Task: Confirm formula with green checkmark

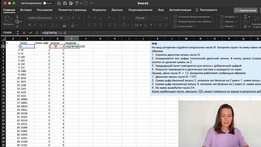Action: point(31,33)
